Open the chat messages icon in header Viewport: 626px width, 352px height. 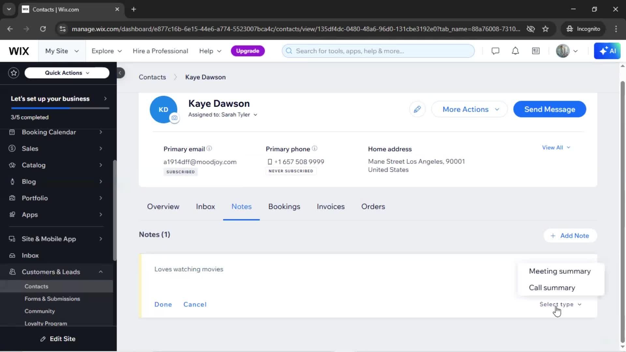[495, 51]
